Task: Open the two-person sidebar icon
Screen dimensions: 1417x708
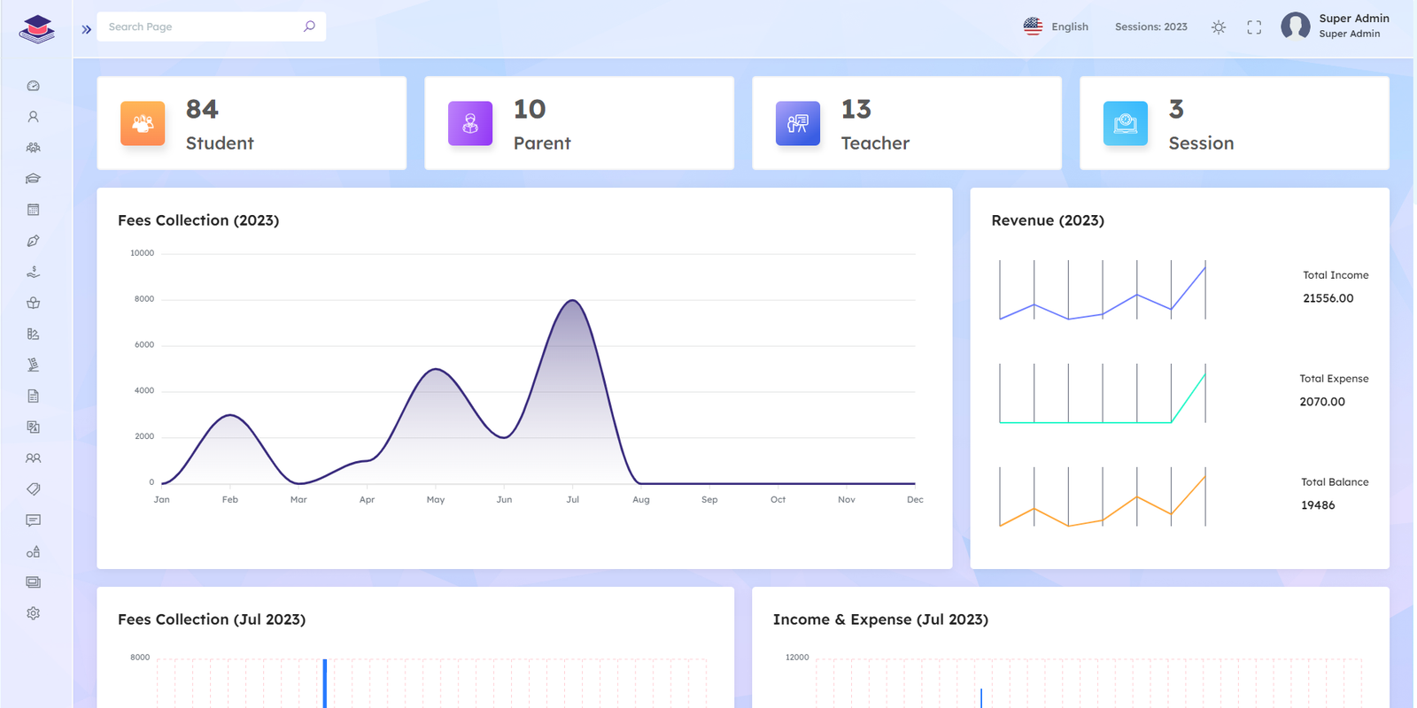Action: [34, 458]
